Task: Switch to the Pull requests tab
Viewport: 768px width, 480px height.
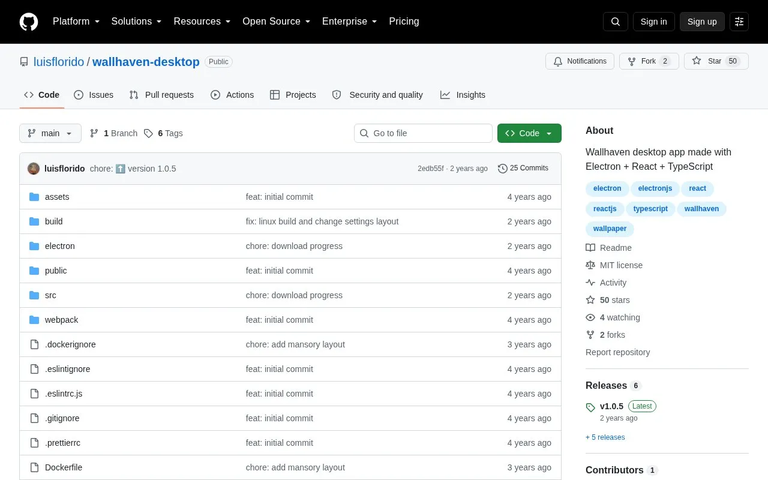Action: click(161, 95)
